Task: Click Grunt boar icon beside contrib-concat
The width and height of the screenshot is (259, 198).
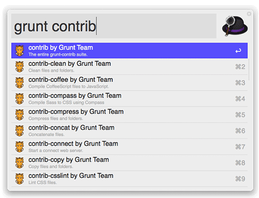Action: (20, 131)
